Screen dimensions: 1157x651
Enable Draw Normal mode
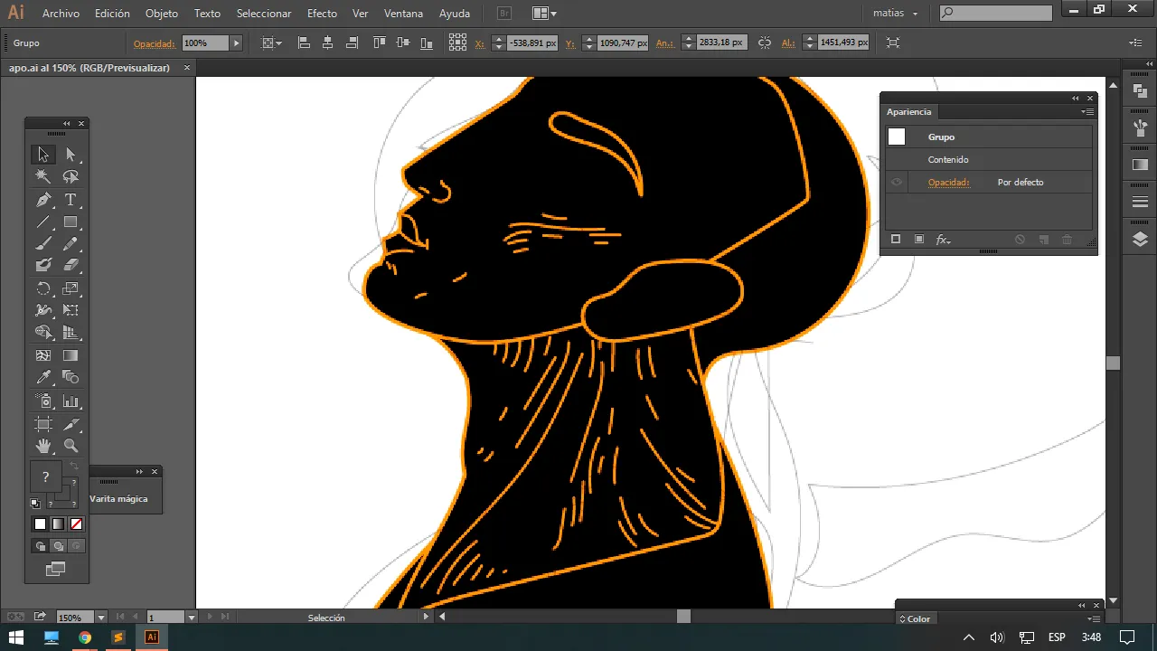click(40, 546)
